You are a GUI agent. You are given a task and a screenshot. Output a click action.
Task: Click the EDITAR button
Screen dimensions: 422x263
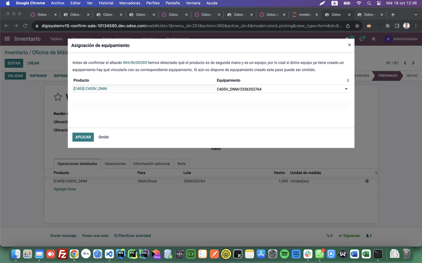(14, 63)
